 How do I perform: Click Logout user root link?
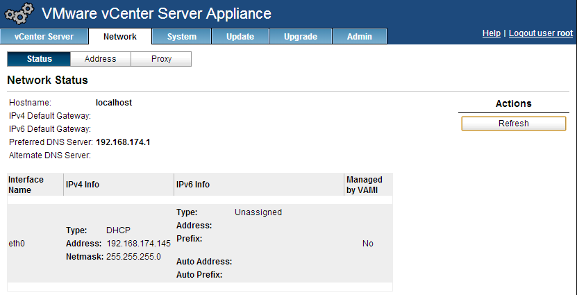click(x=541, y=33)
